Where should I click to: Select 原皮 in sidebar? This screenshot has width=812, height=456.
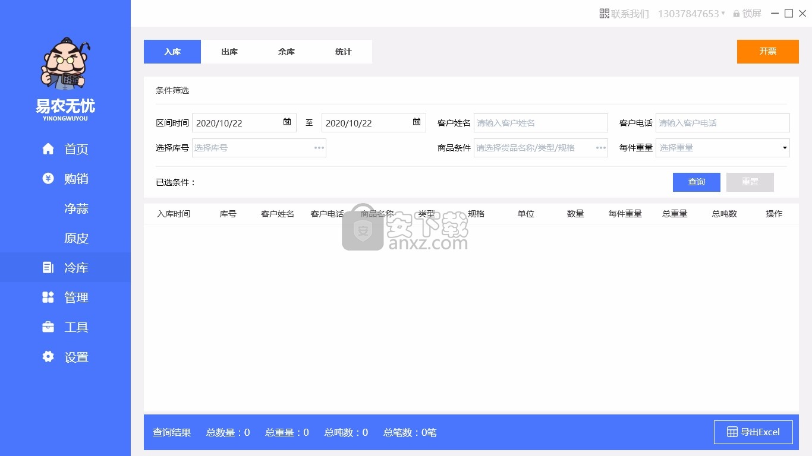tap(76, 238)
